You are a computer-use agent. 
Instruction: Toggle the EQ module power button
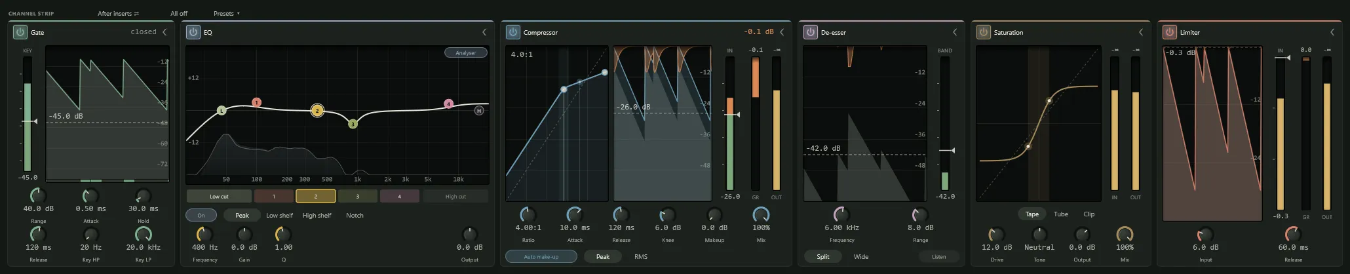193,31
